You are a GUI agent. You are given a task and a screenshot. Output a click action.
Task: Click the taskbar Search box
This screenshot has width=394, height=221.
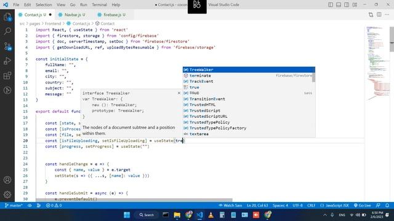tap(147, 215)
